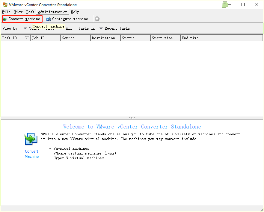Click the round stop task icon in the toolbar
This screenshot has width=264, height=212.
97,19
